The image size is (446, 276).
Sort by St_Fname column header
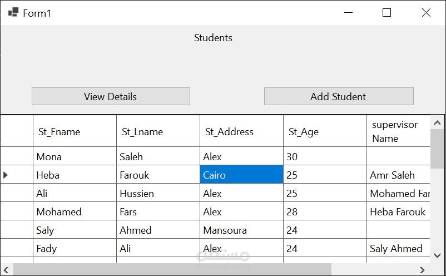pyautogui.click(x=75, y=132)
